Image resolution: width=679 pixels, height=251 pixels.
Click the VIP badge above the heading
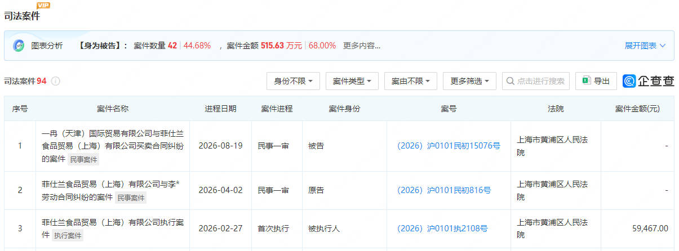point(43,5)
